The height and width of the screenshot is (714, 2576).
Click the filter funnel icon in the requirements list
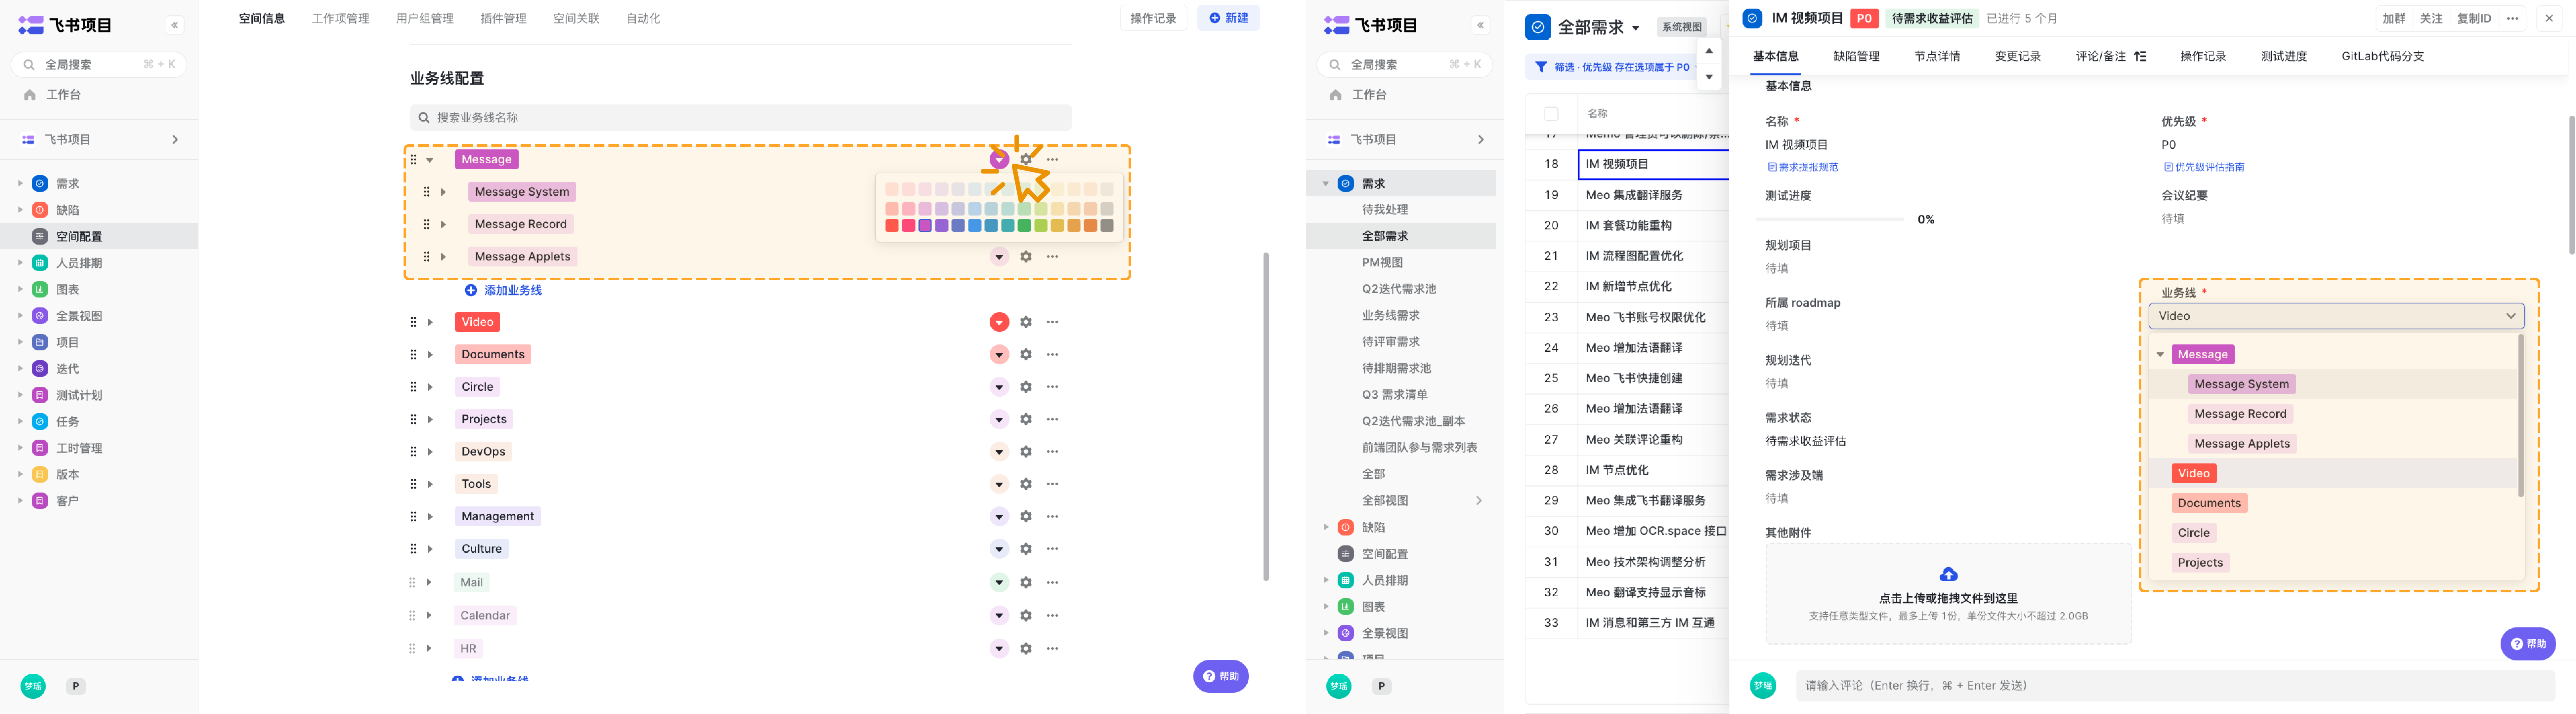click(1541, 67)
